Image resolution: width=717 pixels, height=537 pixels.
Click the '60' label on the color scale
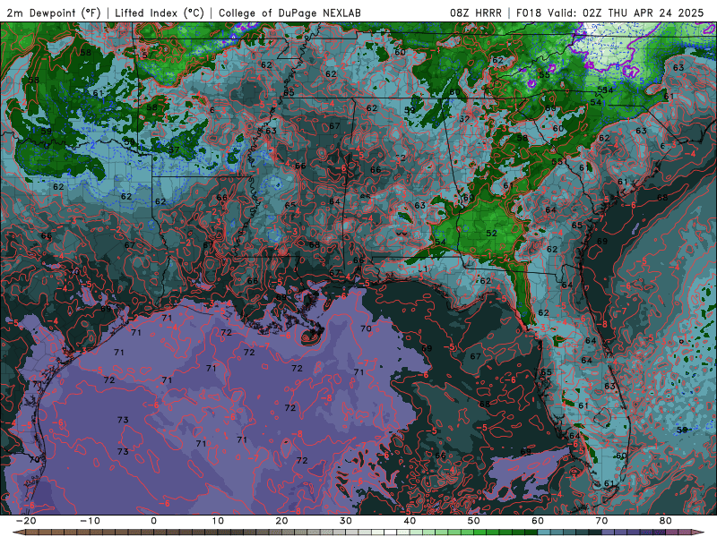pos(538,521)
